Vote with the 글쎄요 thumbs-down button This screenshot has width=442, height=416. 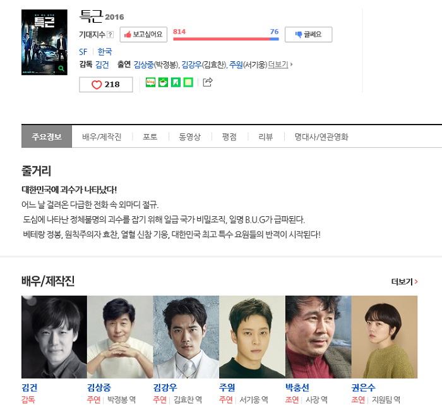coord(308,34)
